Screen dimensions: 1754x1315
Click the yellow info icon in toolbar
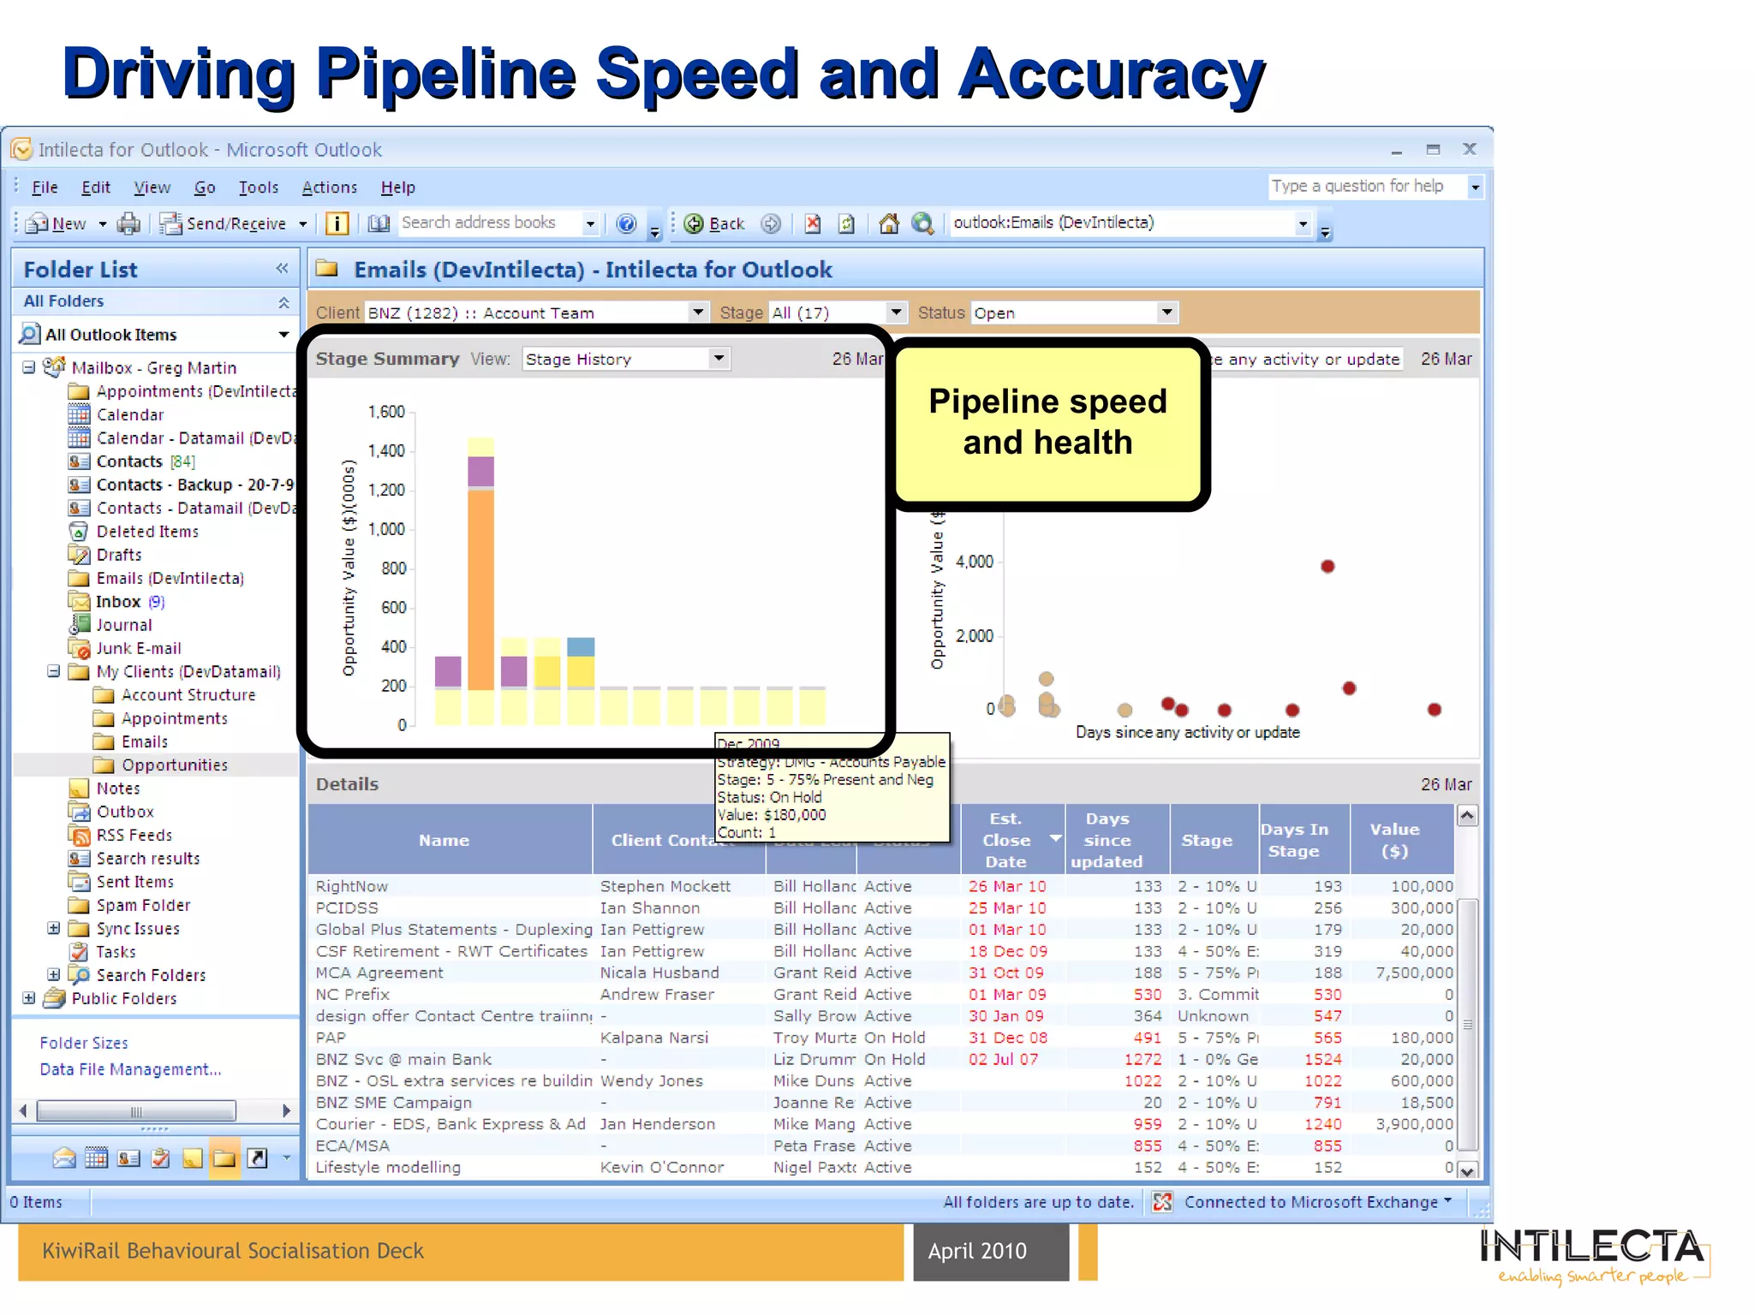337,223
